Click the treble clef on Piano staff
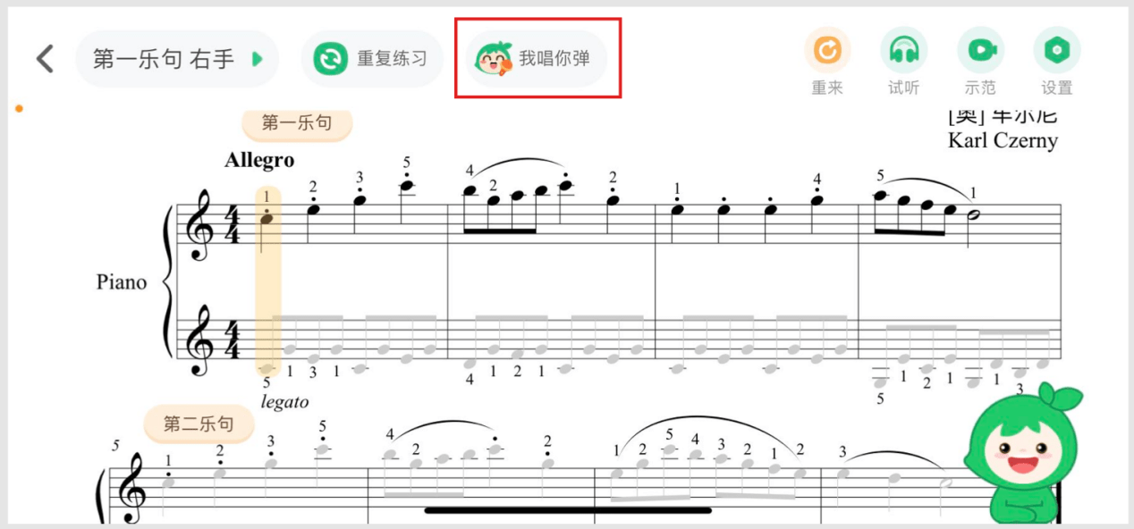This screenshot has height=529, width=1134. 199,227
